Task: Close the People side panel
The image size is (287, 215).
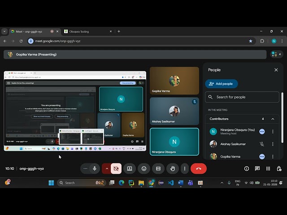Action: pyautogui.click(x=276, y=70)
